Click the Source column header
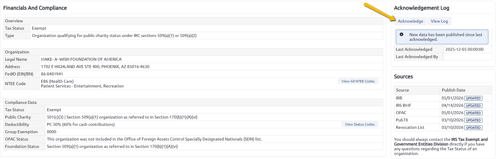The height and width of the screenshot is (159, 496). [x=402, y=90]
